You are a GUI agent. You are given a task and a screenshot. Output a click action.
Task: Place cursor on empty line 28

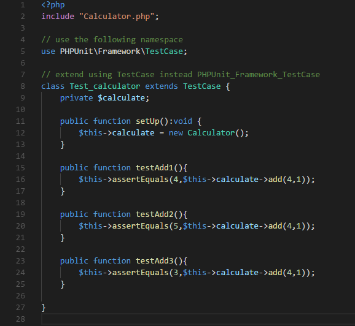coord(198,319)
